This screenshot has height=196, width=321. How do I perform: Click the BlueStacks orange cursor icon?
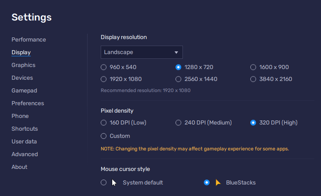tap(218, 182)
